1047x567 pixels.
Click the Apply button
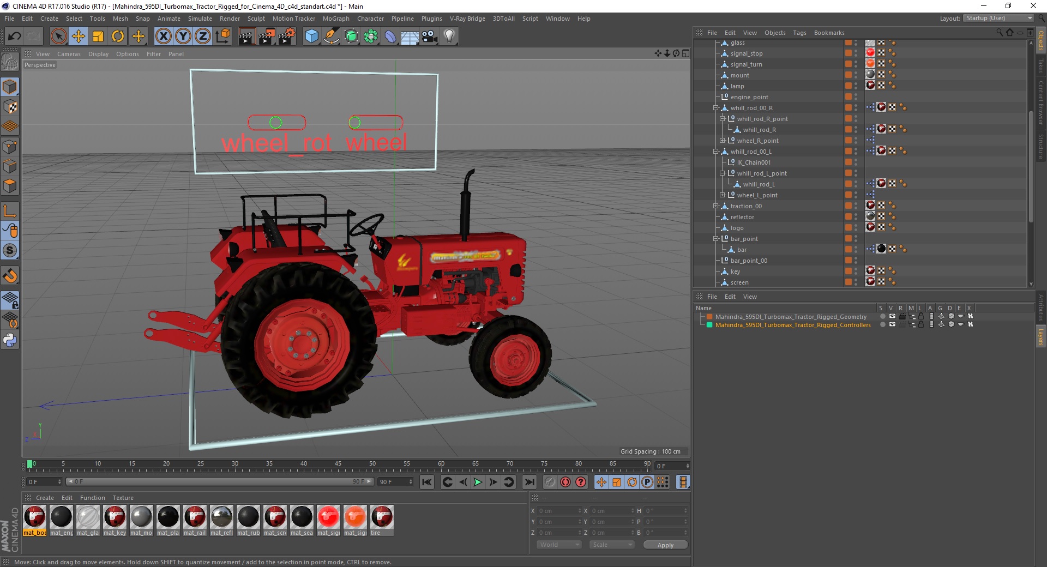coord(665,545)
